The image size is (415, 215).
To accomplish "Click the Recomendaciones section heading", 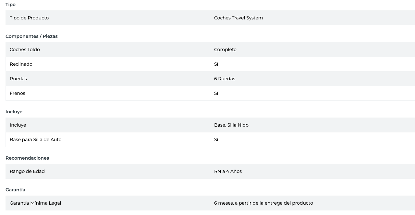I will [x=27, y=158].
